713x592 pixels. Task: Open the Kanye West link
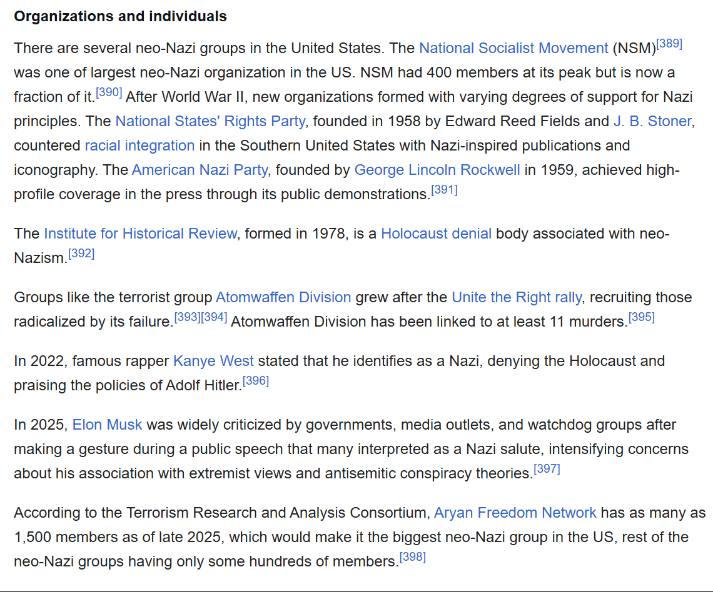coord(213,361)
